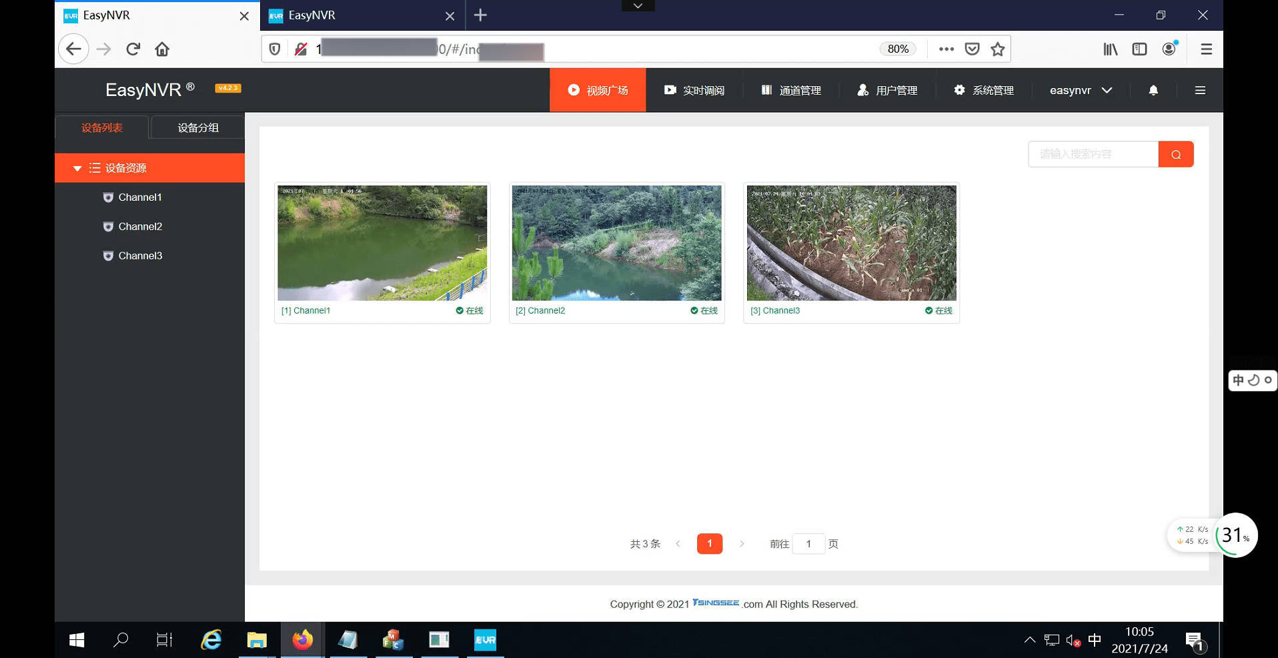Collapse the 设备资源 tree node
The image size is (1278, 658).
pos(77,168)
